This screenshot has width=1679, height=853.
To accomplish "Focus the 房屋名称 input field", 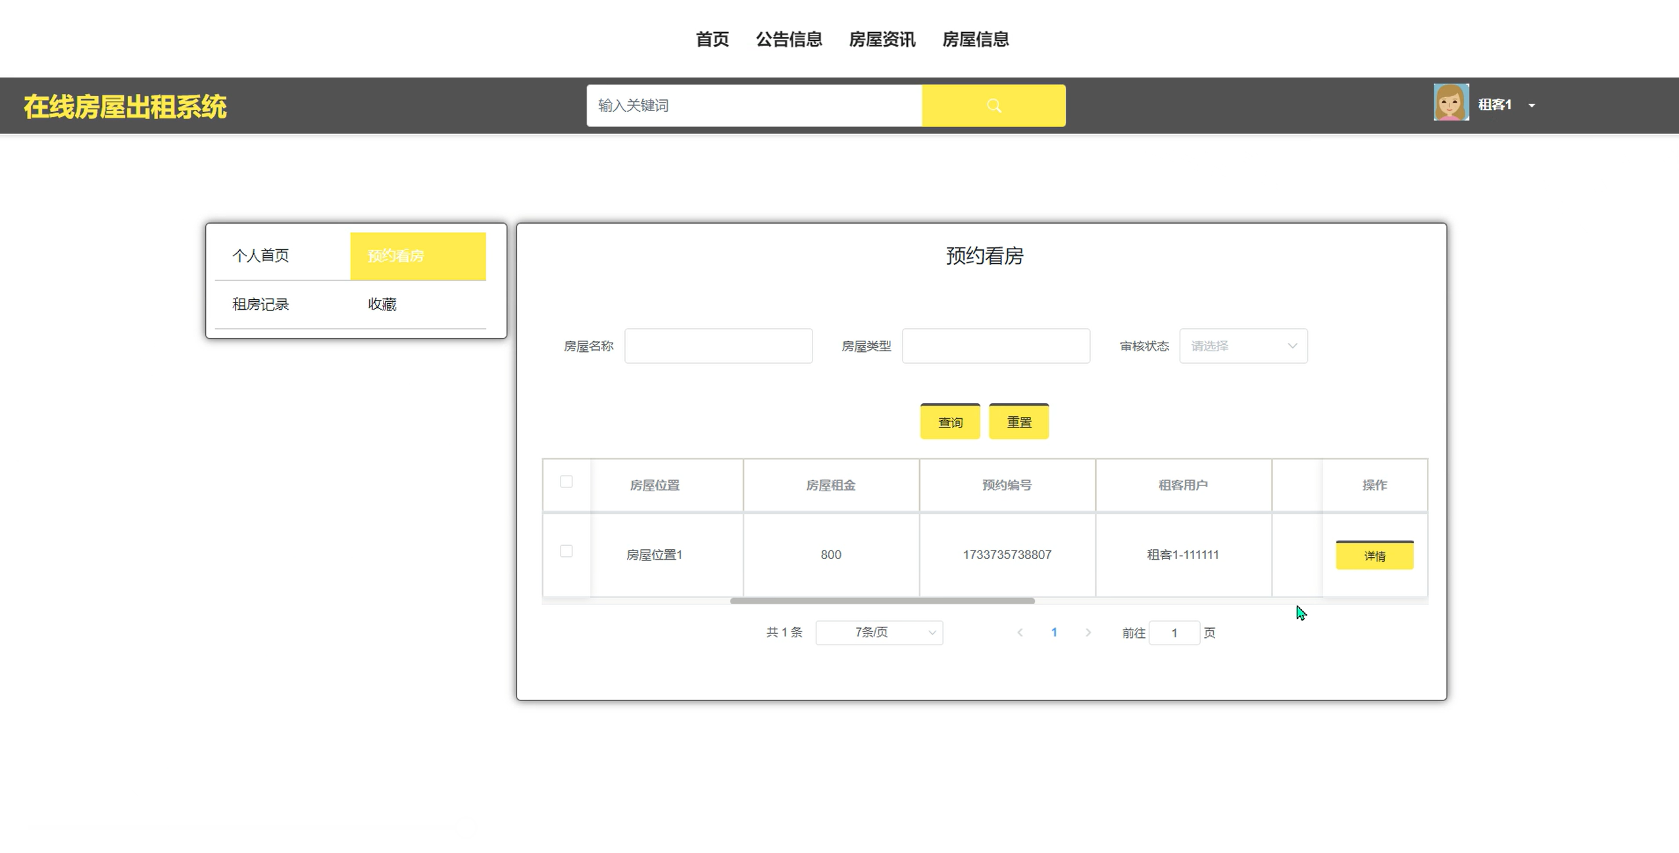I will (x=718, y=346).
